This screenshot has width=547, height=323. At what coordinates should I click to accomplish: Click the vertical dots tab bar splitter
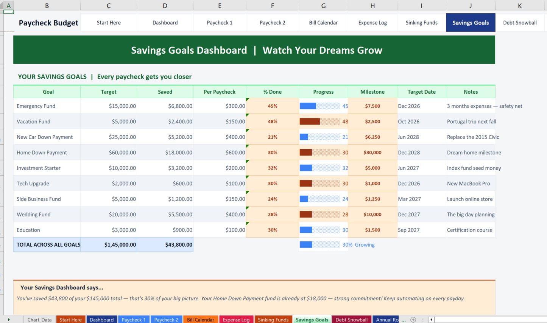pos(423,320)
